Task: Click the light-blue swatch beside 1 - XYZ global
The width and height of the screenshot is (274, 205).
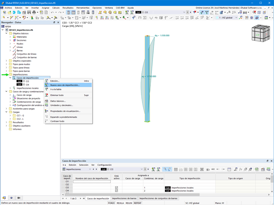Action: coord(217,18)
